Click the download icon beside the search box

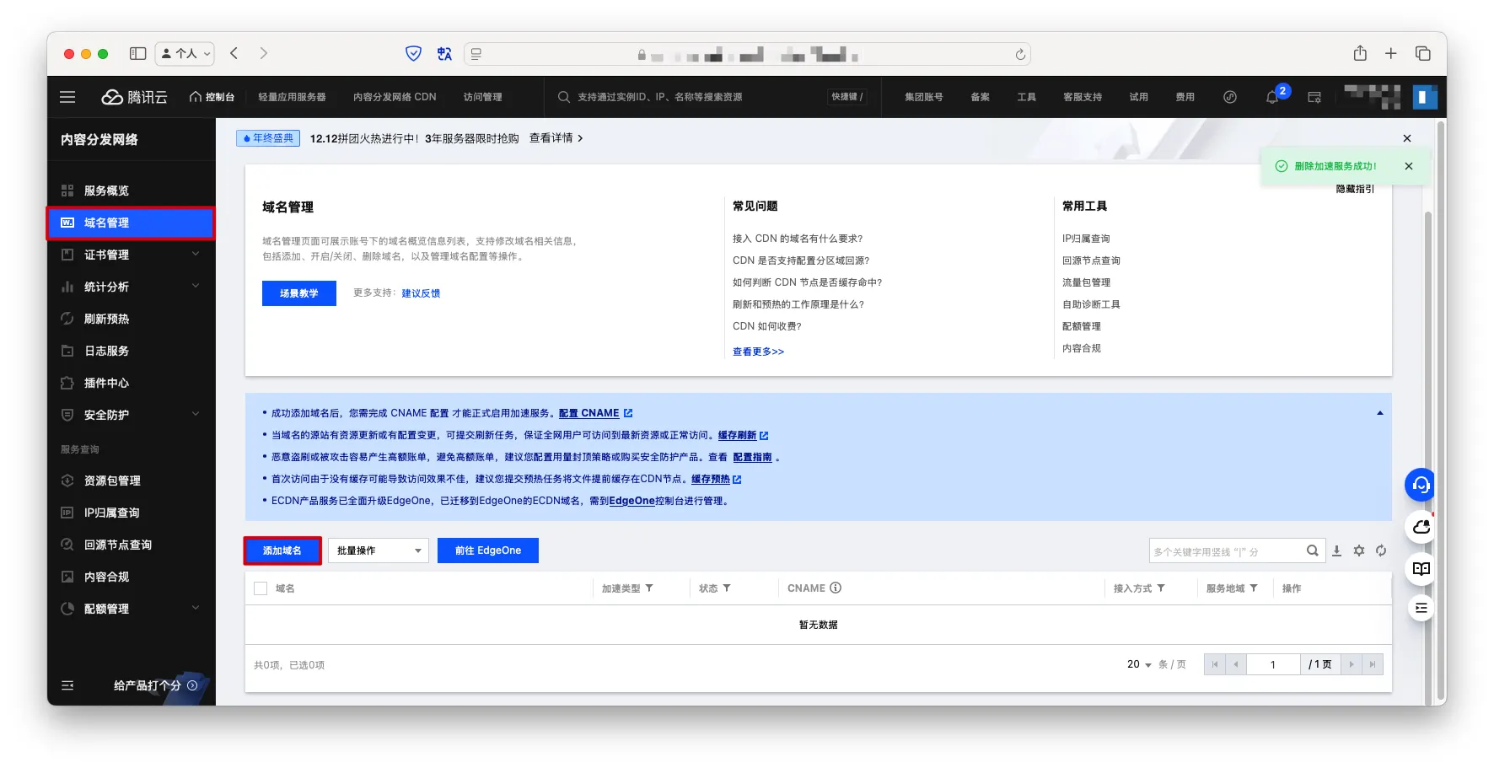point(1336,550)
